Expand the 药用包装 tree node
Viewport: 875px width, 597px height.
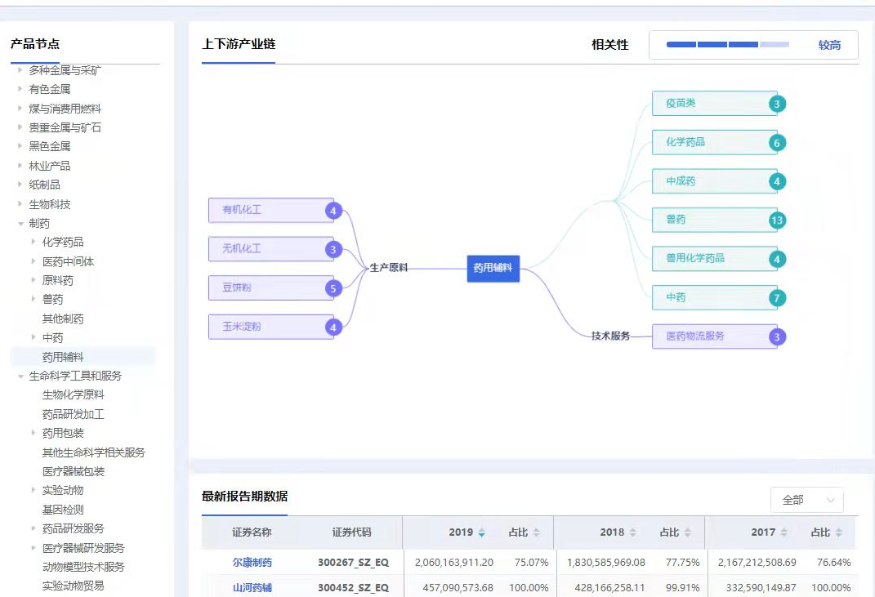[33, 433]
